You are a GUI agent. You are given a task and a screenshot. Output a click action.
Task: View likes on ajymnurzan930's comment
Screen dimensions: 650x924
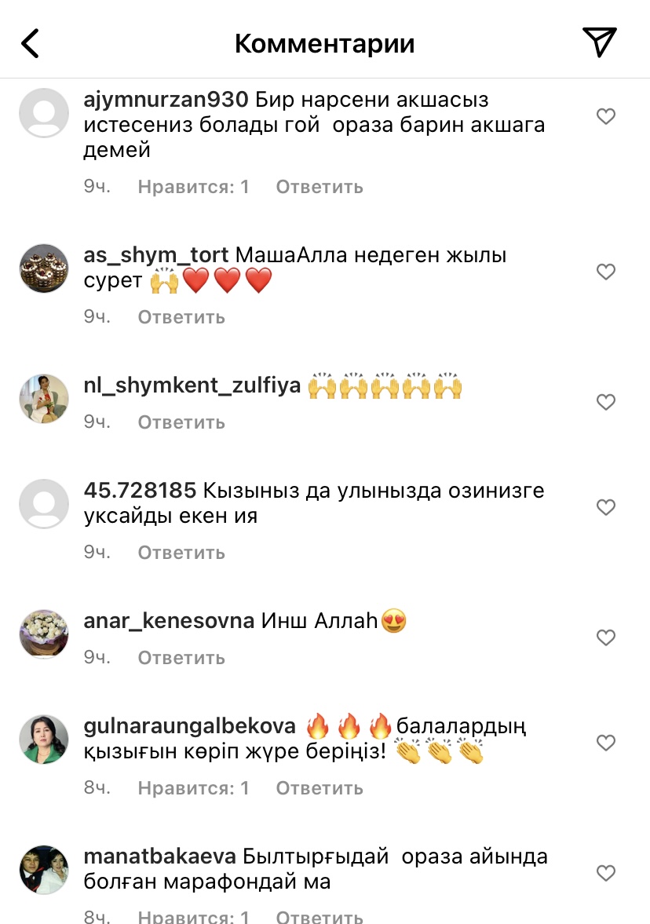coord(193,187)
